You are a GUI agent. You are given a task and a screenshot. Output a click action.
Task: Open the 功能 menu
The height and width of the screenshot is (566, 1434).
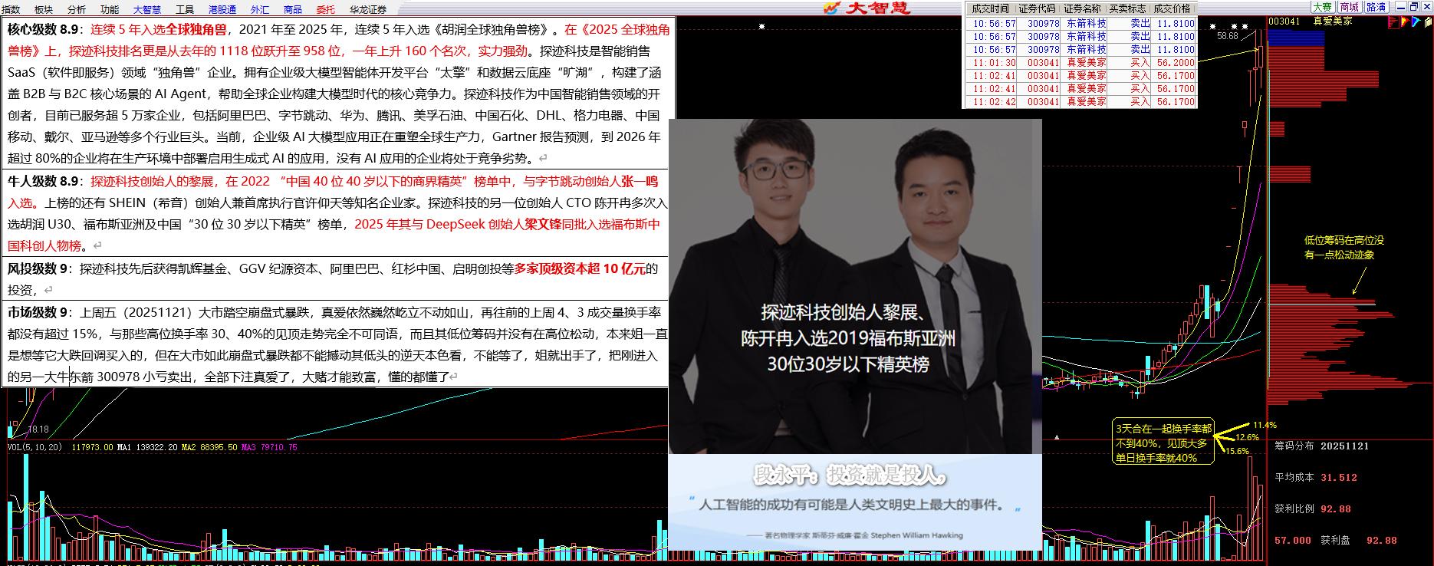click(110, 9)
